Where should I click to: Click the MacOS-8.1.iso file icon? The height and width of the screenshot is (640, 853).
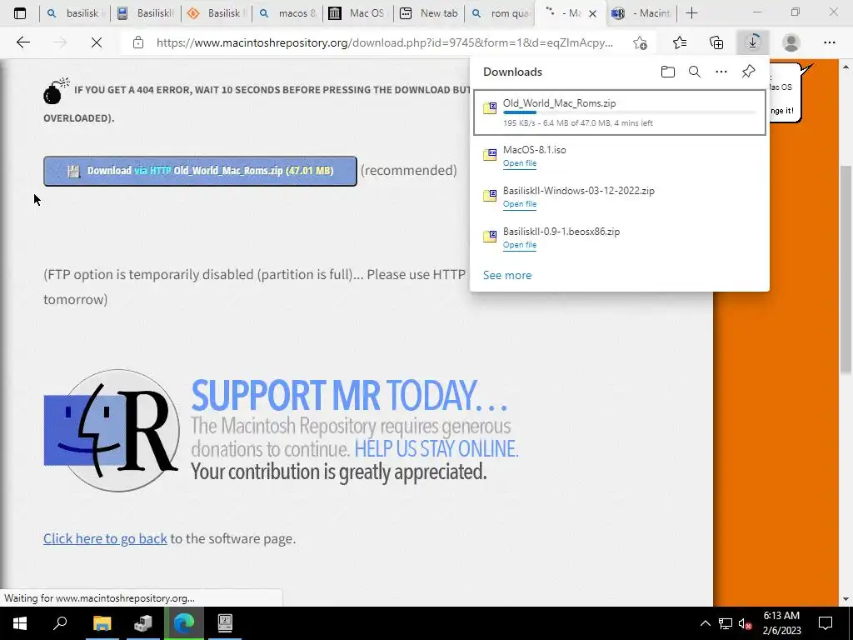coord(490,154)
